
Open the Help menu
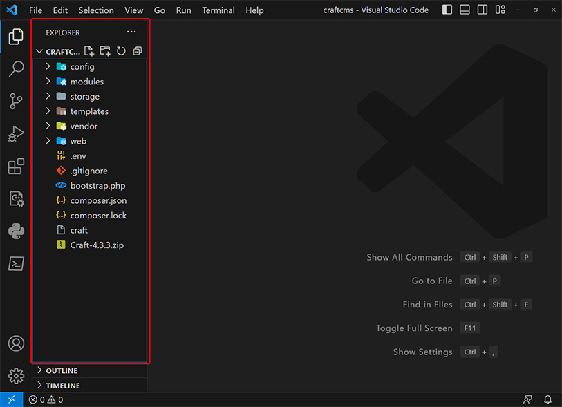[x=254, y=10]
